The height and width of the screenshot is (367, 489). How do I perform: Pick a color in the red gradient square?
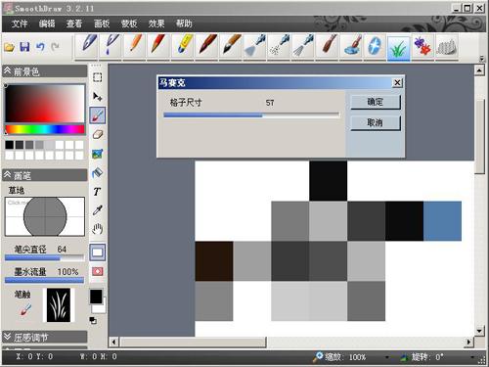click(x=45, y=103)
